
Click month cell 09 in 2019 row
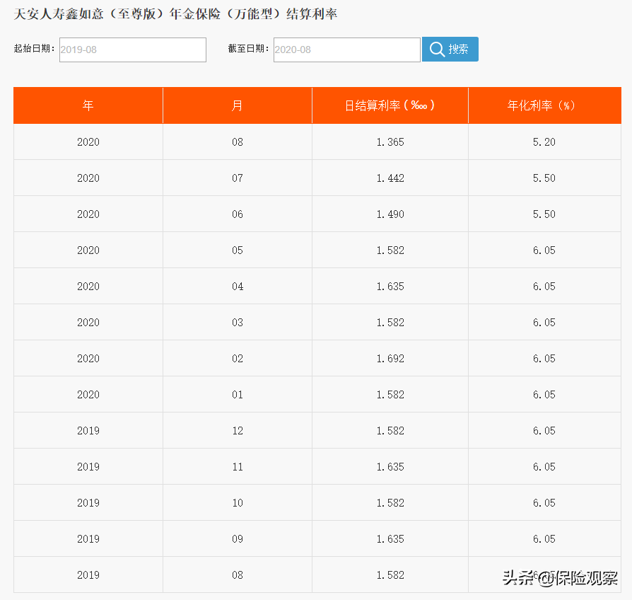238,539
